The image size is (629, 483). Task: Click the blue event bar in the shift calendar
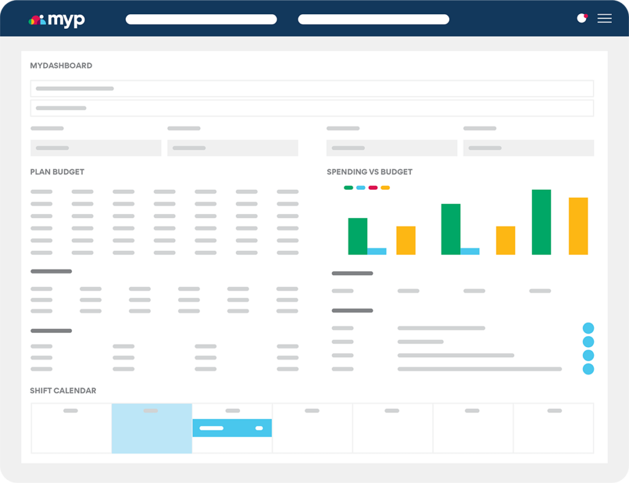click(x=232, y=427)
